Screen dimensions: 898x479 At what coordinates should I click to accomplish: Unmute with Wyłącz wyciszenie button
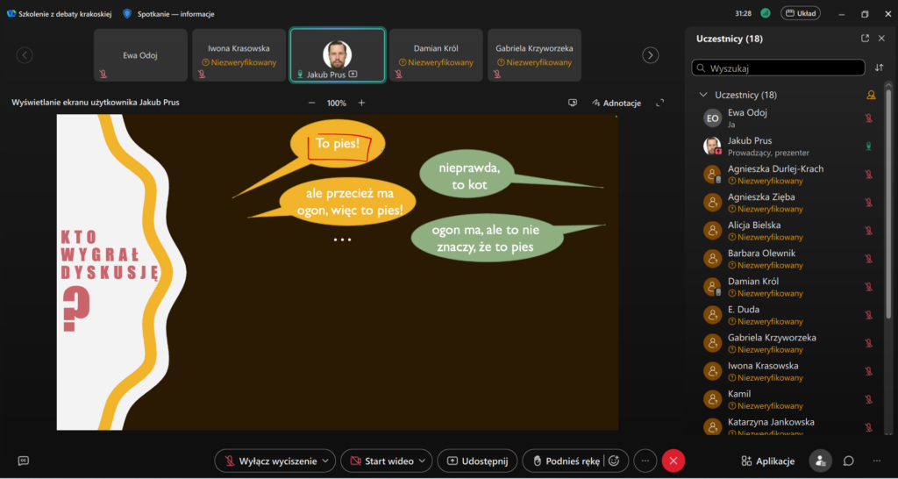pos(269,461)
